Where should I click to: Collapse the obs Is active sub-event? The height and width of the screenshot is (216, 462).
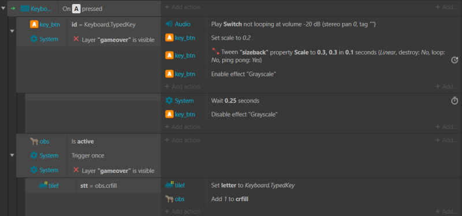point(12,155)
